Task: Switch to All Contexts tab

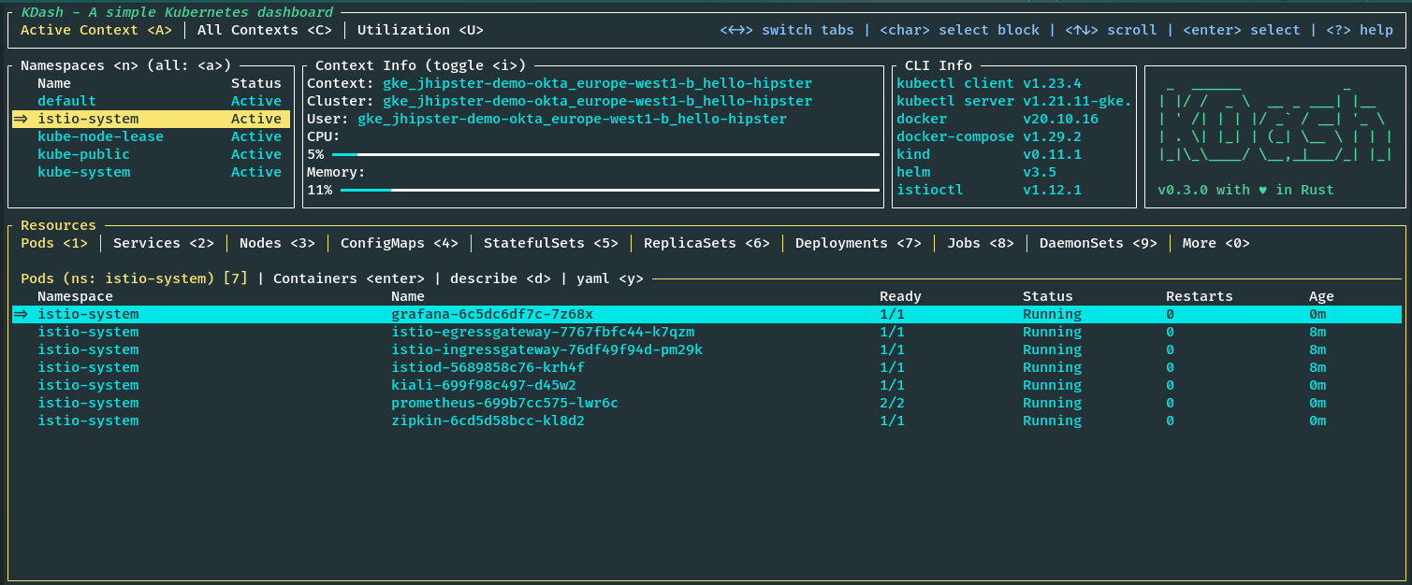Action: pyautogui.click(x=265, y=30)
